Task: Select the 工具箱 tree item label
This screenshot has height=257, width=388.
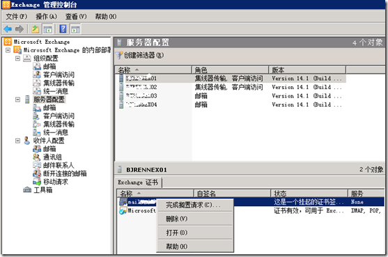Action: [43, 190]
